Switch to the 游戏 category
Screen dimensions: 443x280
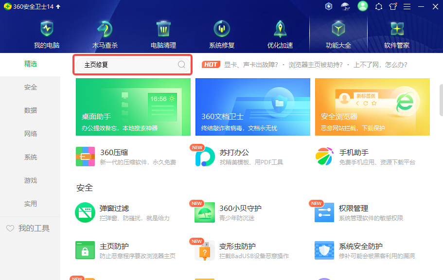tap(30, 180)
